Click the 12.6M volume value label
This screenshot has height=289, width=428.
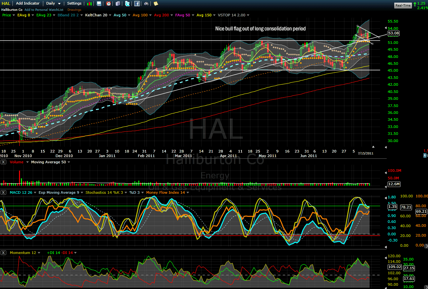tap(394, 184)
